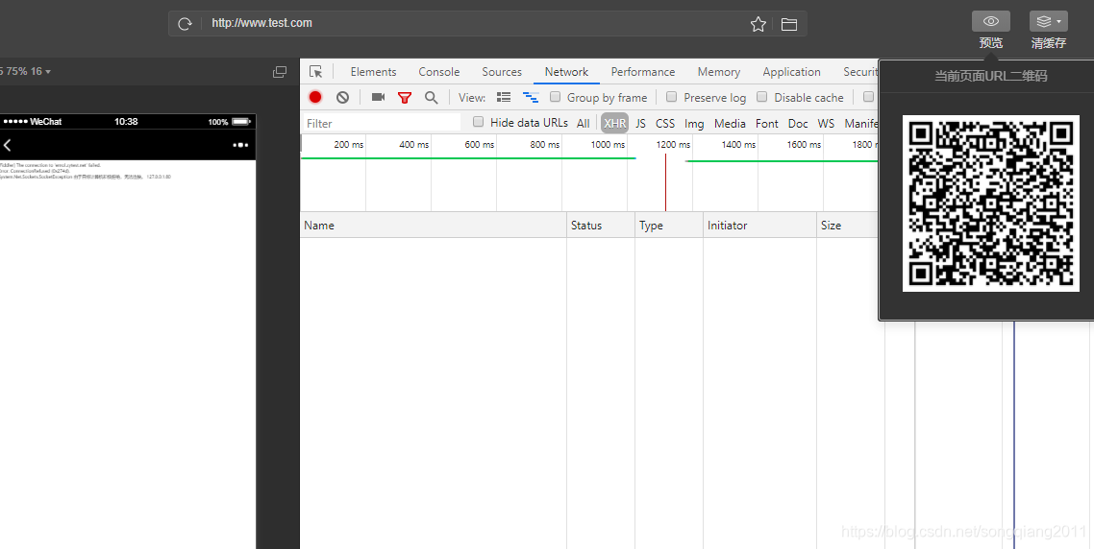Enable Group by frame checkbox

pyautogui.click(x=556, y=97)
